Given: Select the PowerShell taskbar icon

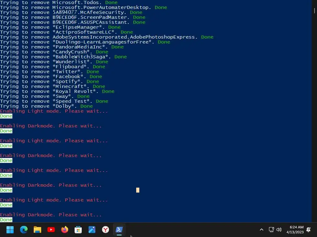Looking at the screenshot, I should pyautogui.click(x=119, y=230).
